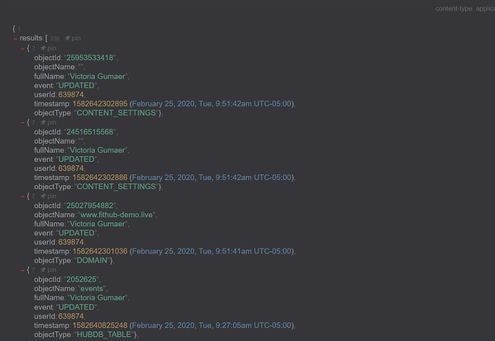This screenshot has width=495, height=341.
Task: Click the pin icon next to results array
Action: [x=73, y=38]
